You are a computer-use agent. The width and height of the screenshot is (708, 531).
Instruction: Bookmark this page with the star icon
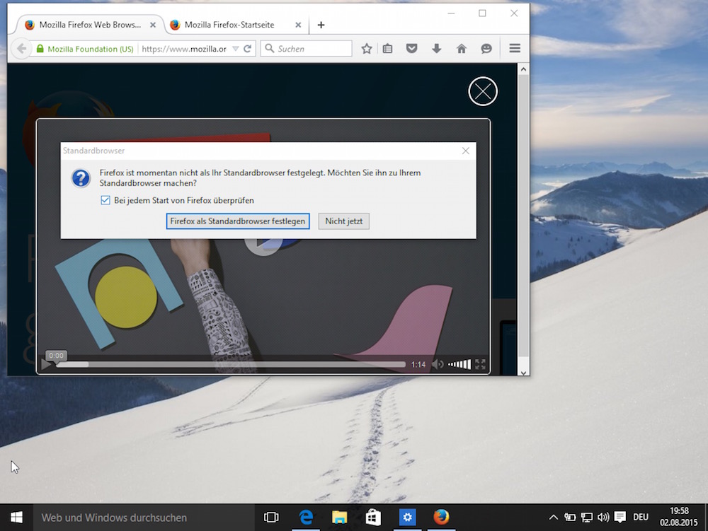[x=367, y=49]
